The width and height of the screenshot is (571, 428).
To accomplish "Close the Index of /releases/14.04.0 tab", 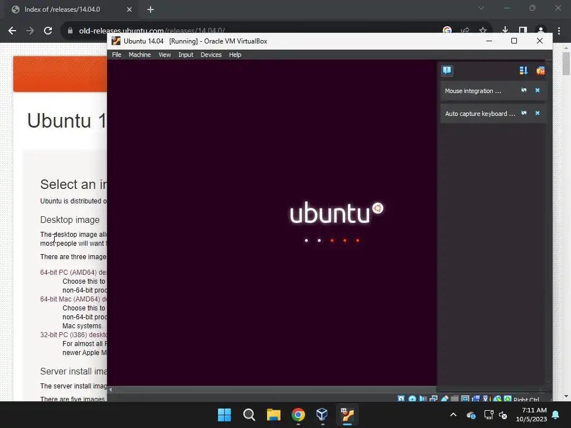I will [129, 9].
